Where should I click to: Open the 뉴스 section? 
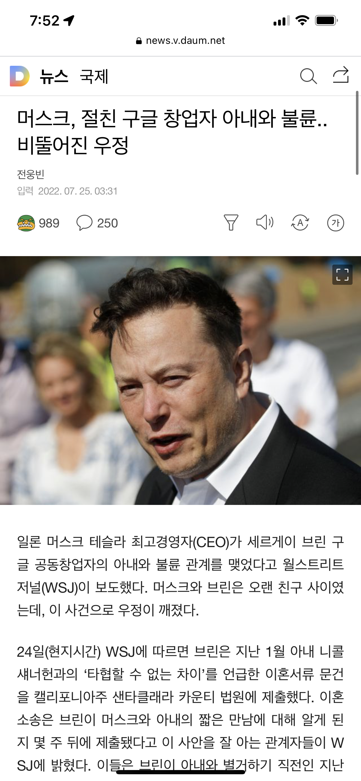tap(54, 76)
